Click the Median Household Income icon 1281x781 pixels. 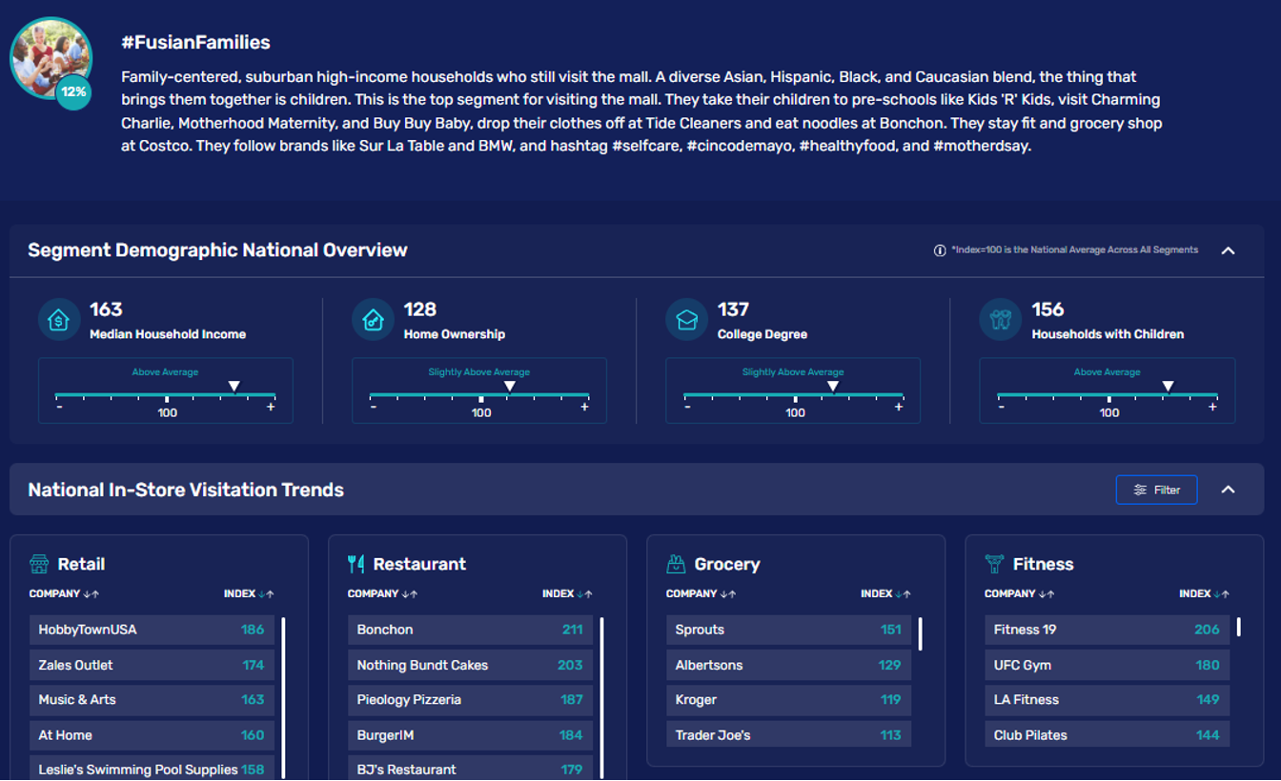pos(59,320)
